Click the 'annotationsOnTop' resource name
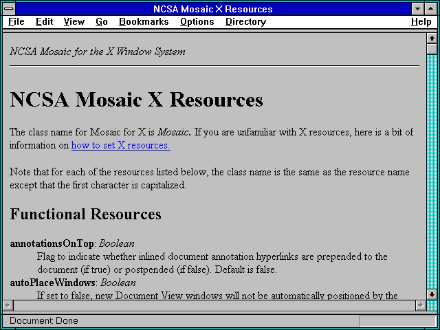The height and width of the screenshot is (330, 440). pyautogui.click(x=52, y=243)
